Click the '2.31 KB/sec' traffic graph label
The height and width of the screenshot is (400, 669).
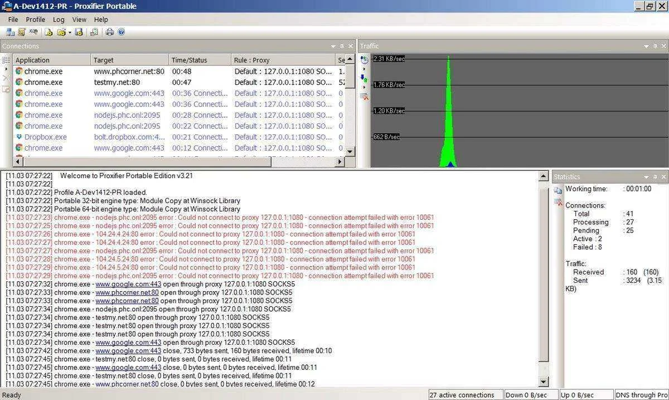pos(389,59)
